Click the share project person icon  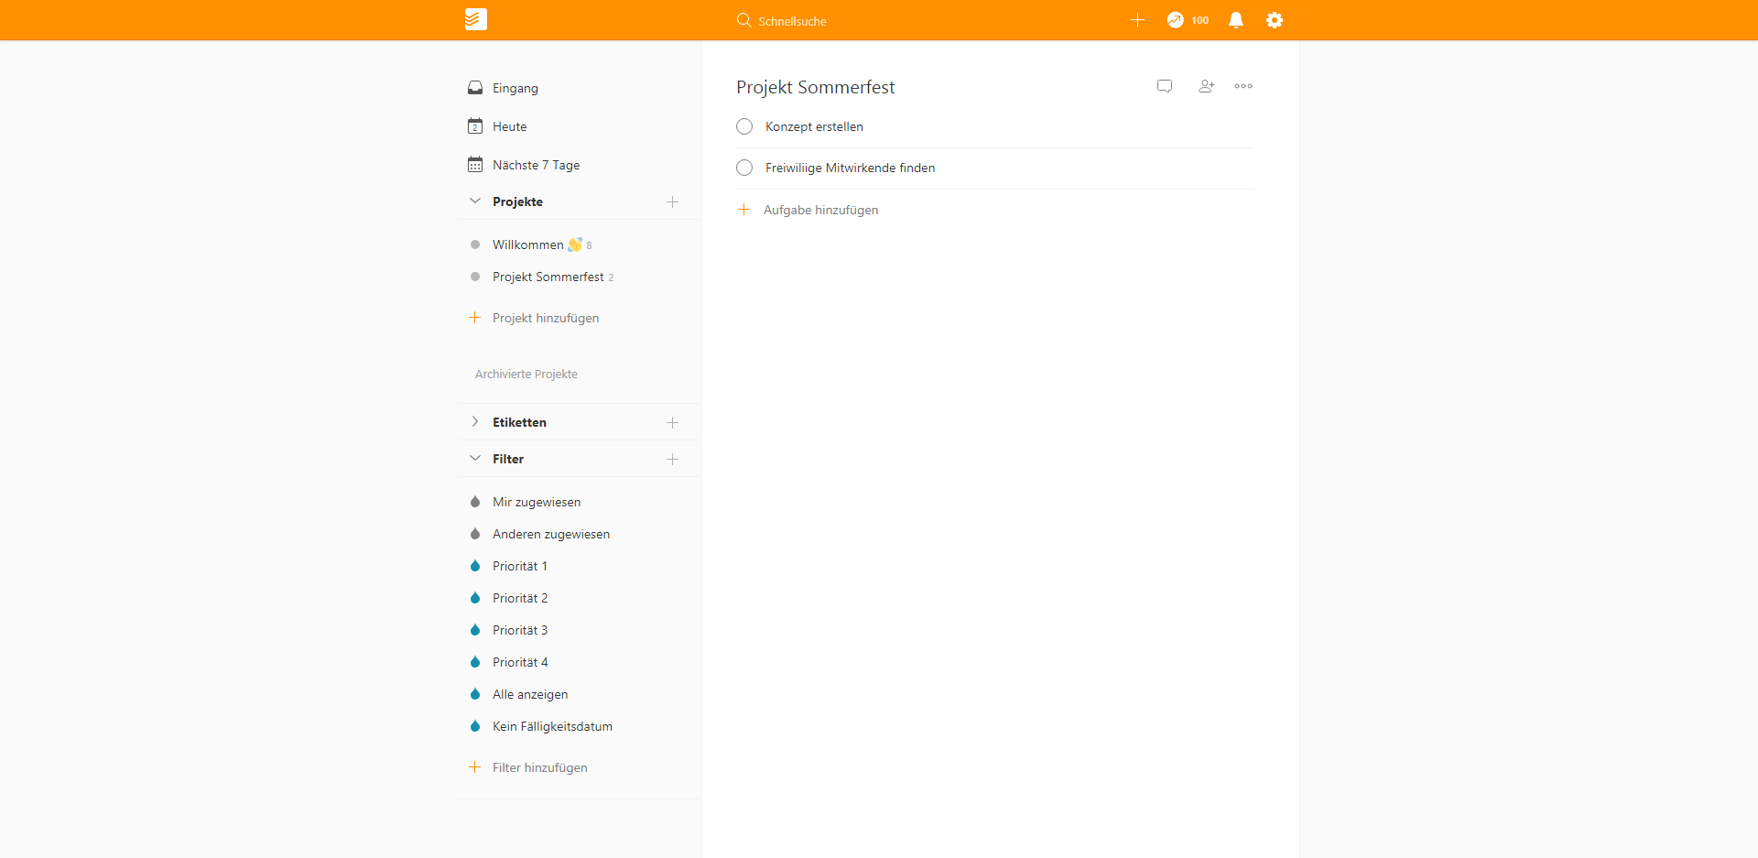coord(1207,86)
